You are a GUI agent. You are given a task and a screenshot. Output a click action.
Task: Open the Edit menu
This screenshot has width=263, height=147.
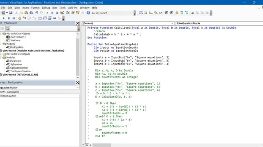coord(10,8)
